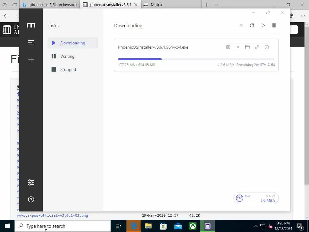Screen dimensions: 309x232
Task: Show the Waiting tasks list
Action: point(73,56)
